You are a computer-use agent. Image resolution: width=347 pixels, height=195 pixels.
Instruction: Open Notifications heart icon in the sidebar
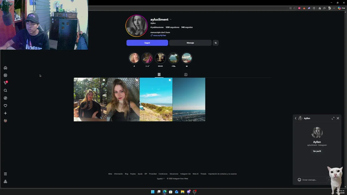point(5,106)
